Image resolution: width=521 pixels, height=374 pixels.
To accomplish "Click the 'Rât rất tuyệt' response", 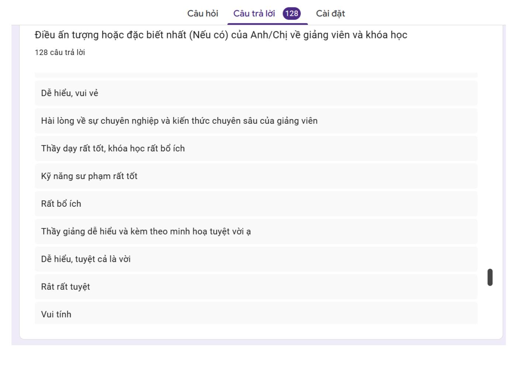I will tap(66, 287).
